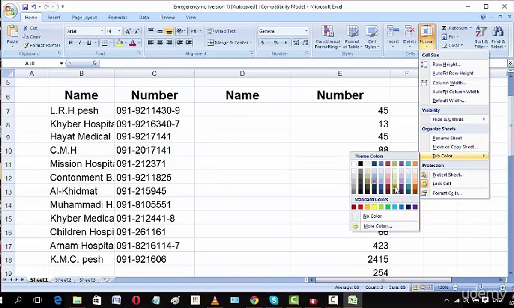Click the Copy icon
The height and width of the screenshot is (308, 514).
[x=25, y=37]
